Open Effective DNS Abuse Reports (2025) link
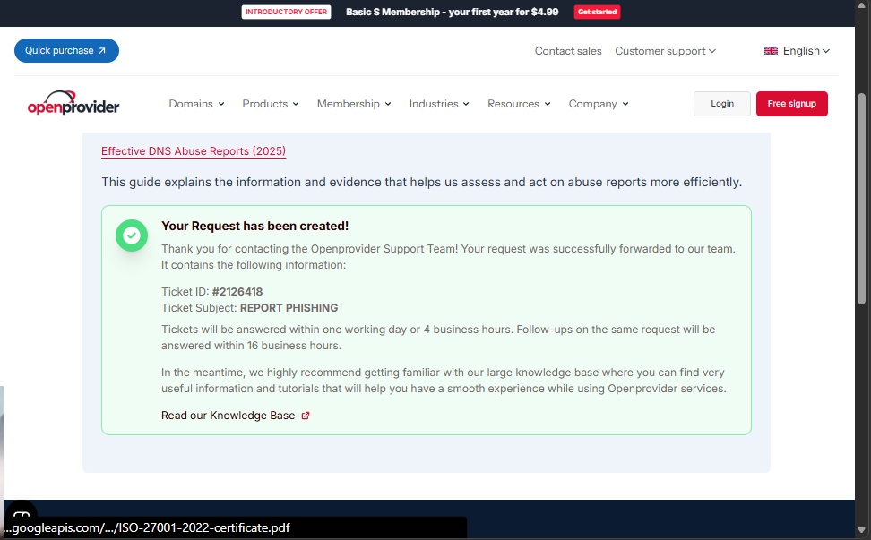871x540 pixels. 194,151
